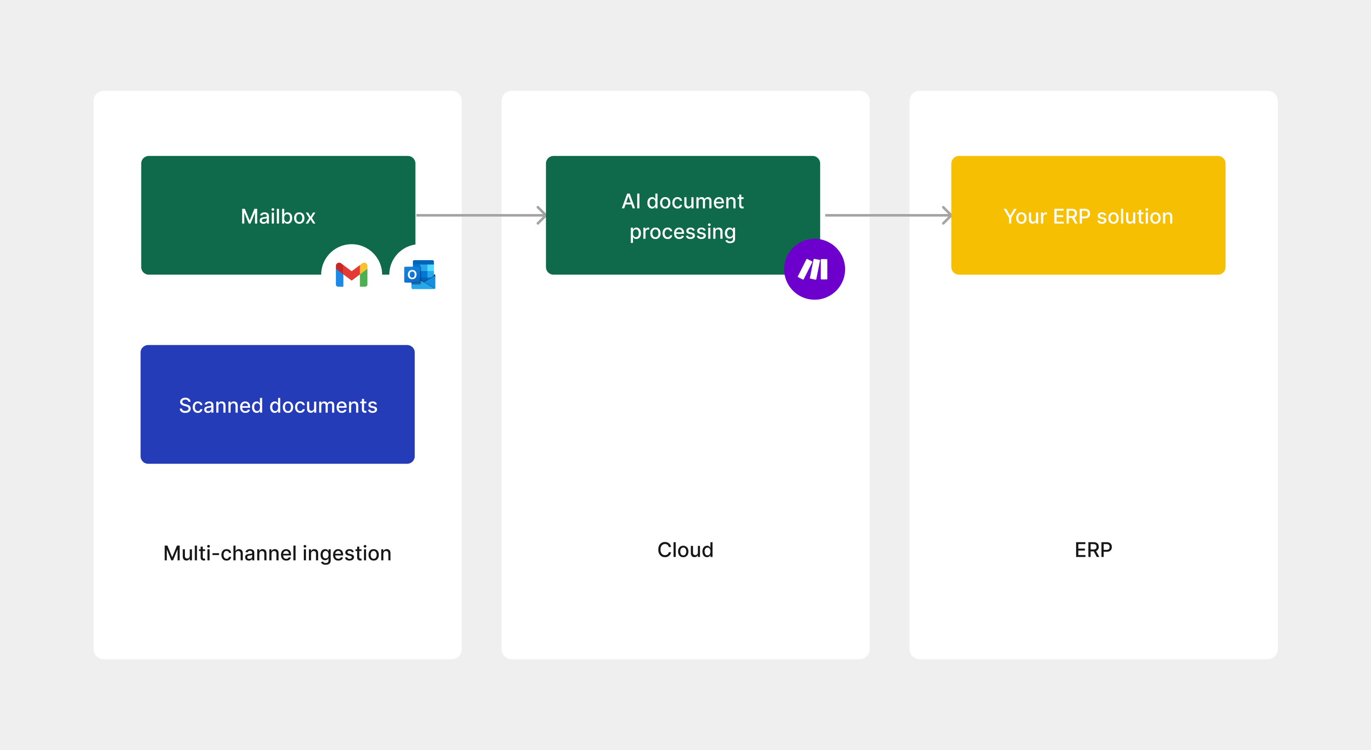Click the Cloud column label

pyautogui.click(x=685, y=550)
